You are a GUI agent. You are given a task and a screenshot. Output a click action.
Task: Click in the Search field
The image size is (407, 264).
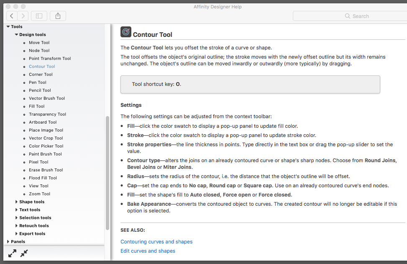(x=350, y=16)
